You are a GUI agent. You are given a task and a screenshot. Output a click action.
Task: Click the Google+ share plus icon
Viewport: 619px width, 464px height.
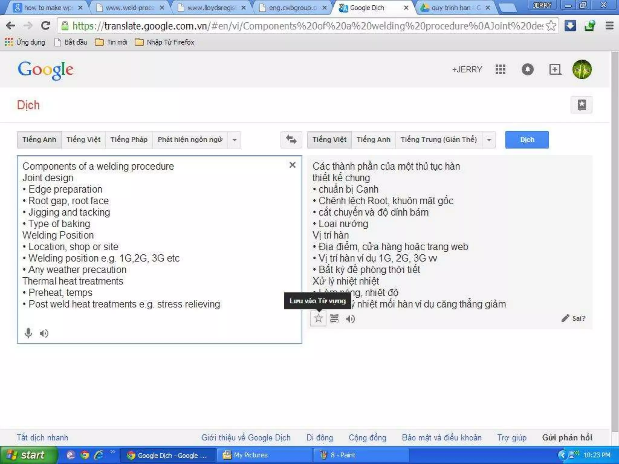(x=555, y=69)
